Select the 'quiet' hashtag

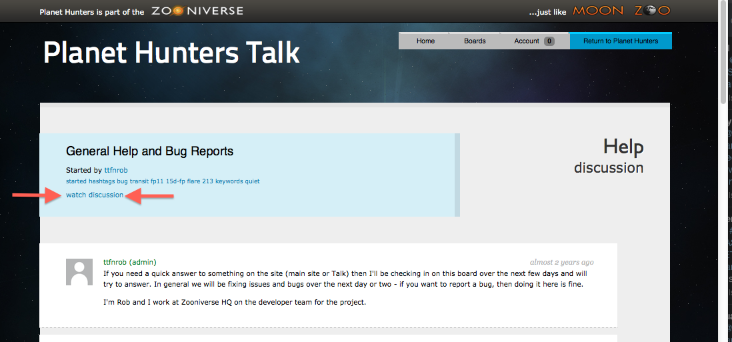(252, 181)
